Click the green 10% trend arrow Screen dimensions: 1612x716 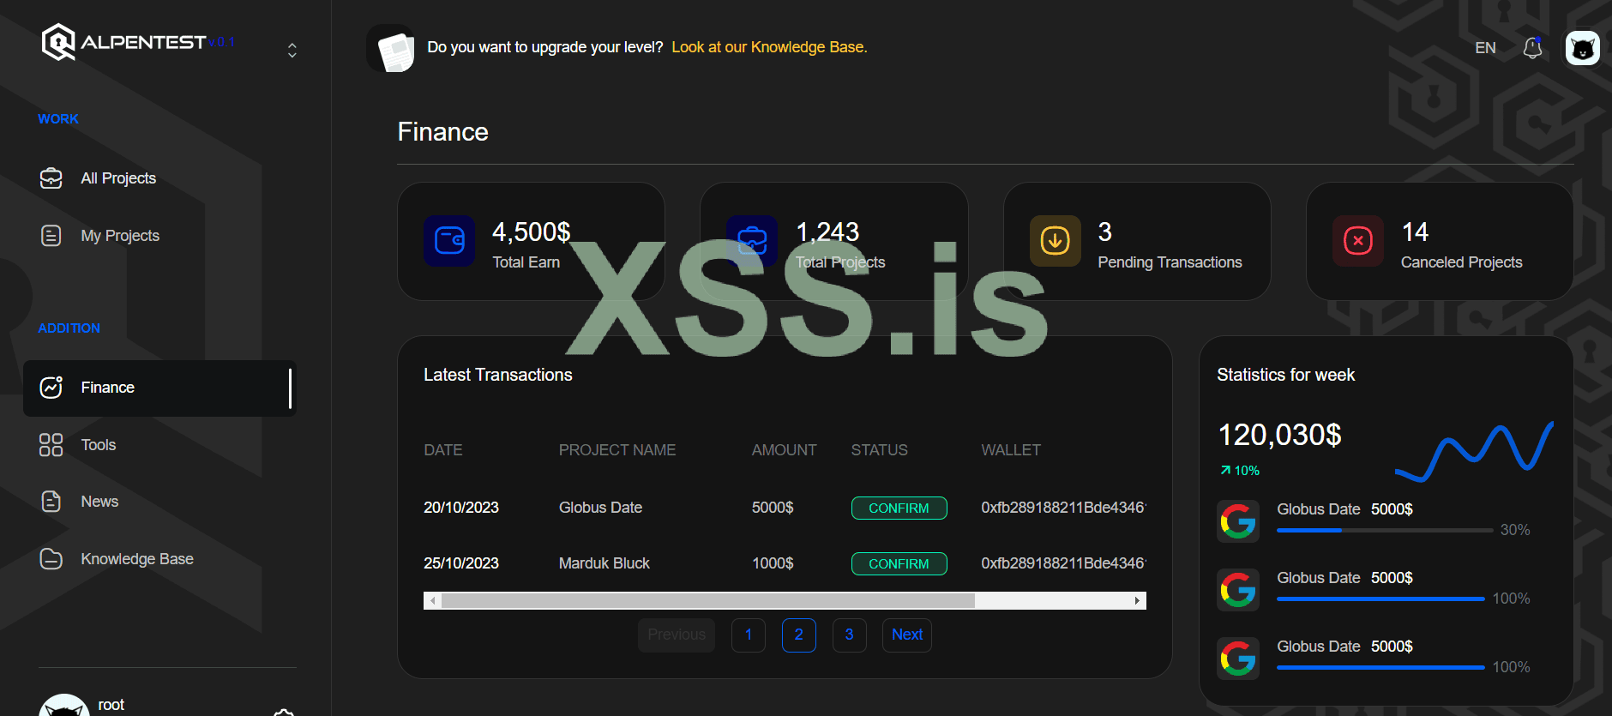tap(1226, 470)
